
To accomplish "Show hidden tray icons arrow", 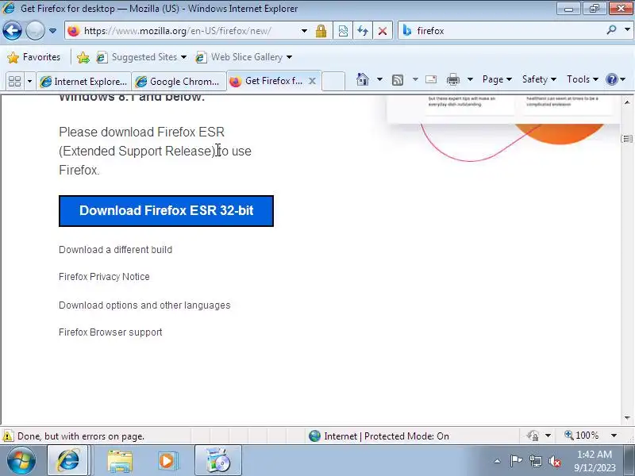I will point(498,461).
